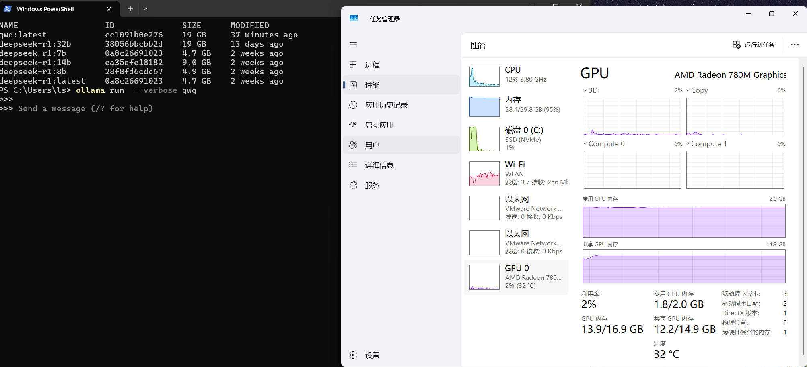Open the Users (用户) page
The height and width of the screenshot is (367, 807).
[401, 145]
